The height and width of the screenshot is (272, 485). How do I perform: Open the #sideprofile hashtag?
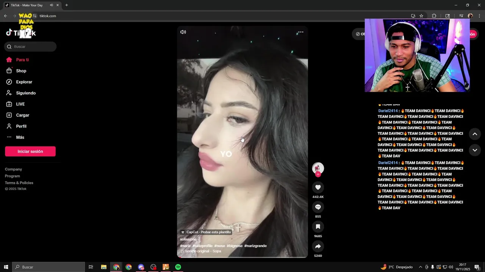pyautogui.click(x=202, y=246)
